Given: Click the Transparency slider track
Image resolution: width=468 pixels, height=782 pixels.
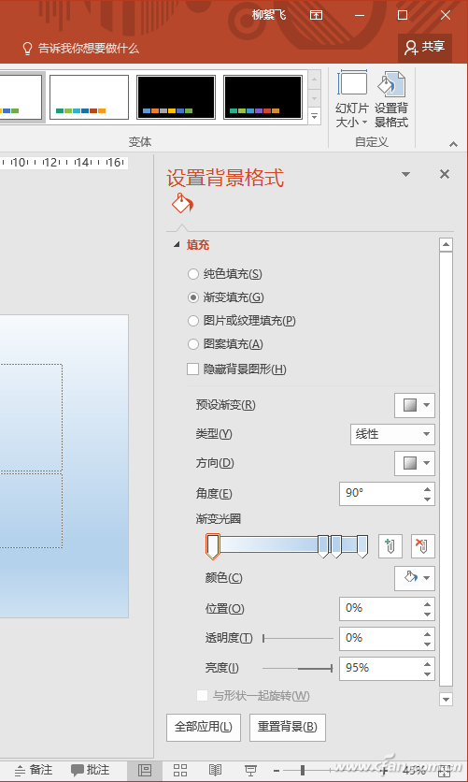Looking at the screenshot, I should point(298,638).
